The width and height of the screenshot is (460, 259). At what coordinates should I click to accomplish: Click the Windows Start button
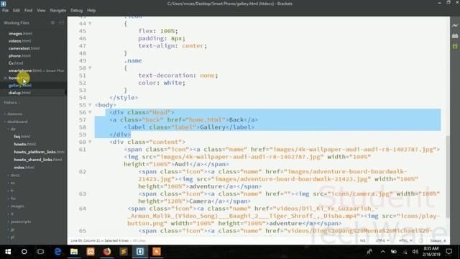coord(8,252)
